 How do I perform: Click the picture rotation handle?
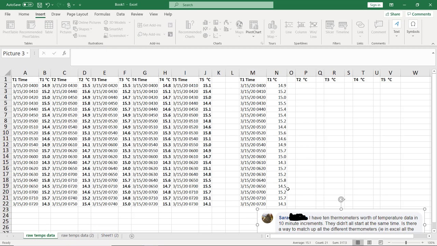(x=341, y=200)
